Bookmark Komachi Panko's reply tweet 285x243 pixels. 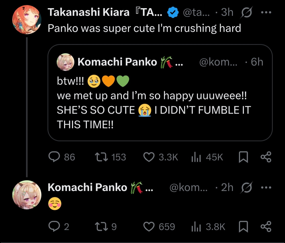click(243, 226)
